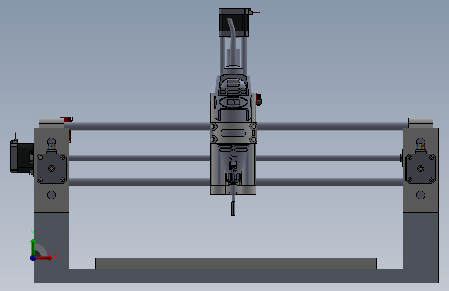The height and width of the screenshot is (291, 449).
Task: Select the left motor's center shaft
Action: [x=52, y=168]
